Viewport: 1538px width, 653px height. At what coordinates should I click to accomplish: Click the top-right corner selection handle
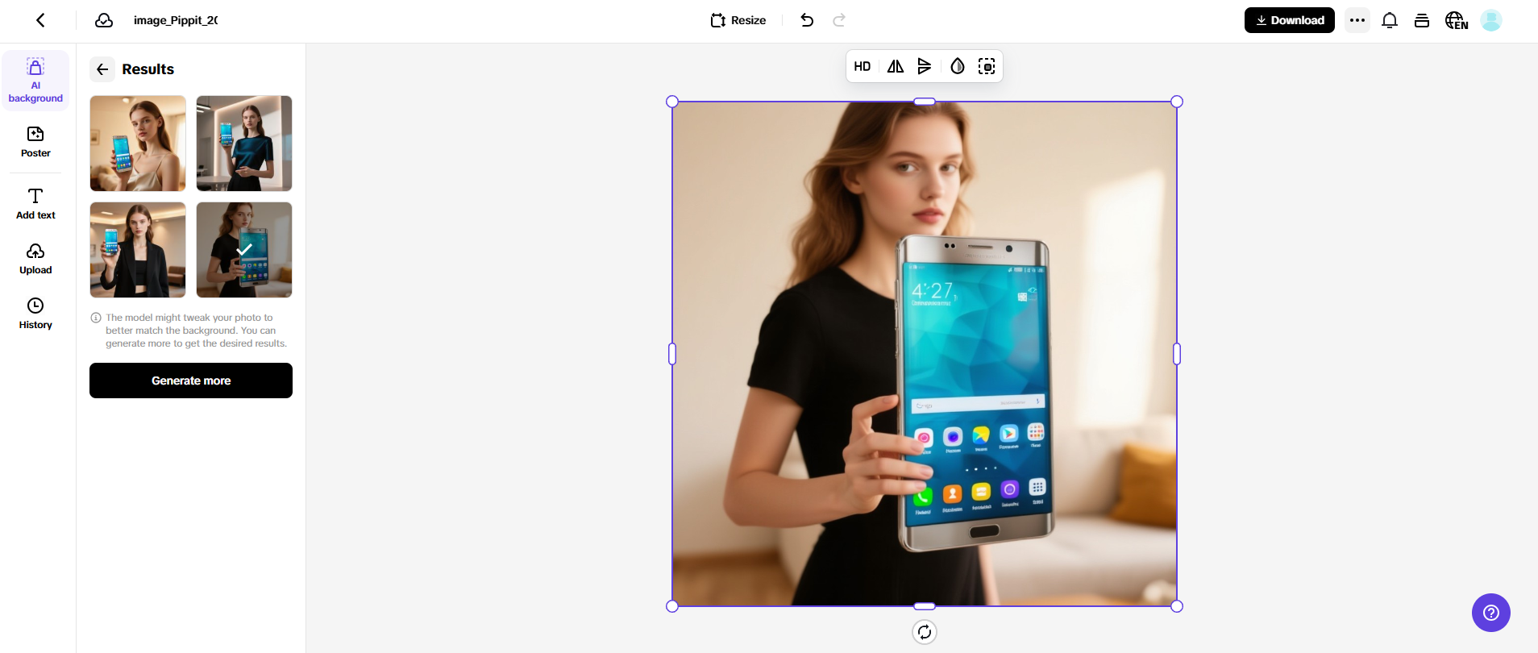1177,102
